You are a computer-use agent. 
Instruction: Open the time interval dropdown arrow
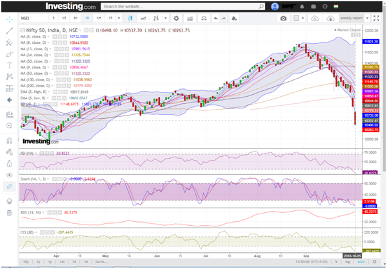pos(119,18)
